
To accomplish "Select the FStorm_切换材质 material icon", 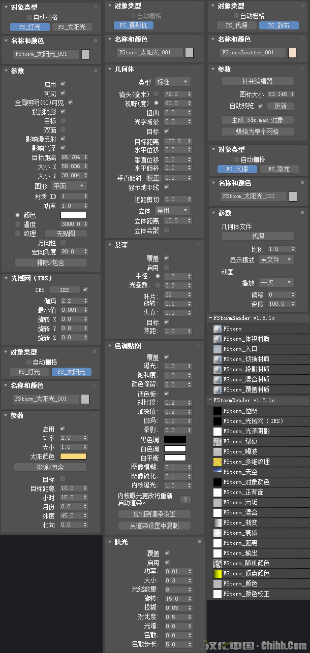I will pyautogui.click(x=217, y=360).
